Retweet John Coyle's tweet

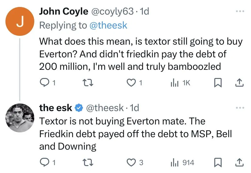click(88, 83)
